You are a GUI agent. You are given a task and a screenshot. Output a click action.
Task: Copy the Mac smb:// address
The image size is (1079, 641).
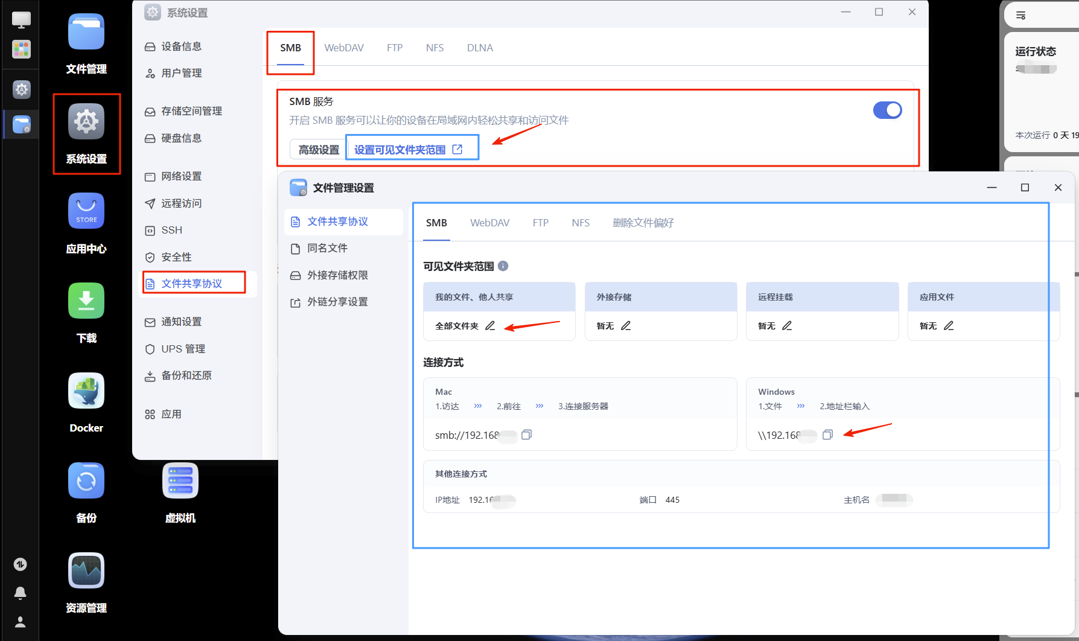(x=526, y=435)
